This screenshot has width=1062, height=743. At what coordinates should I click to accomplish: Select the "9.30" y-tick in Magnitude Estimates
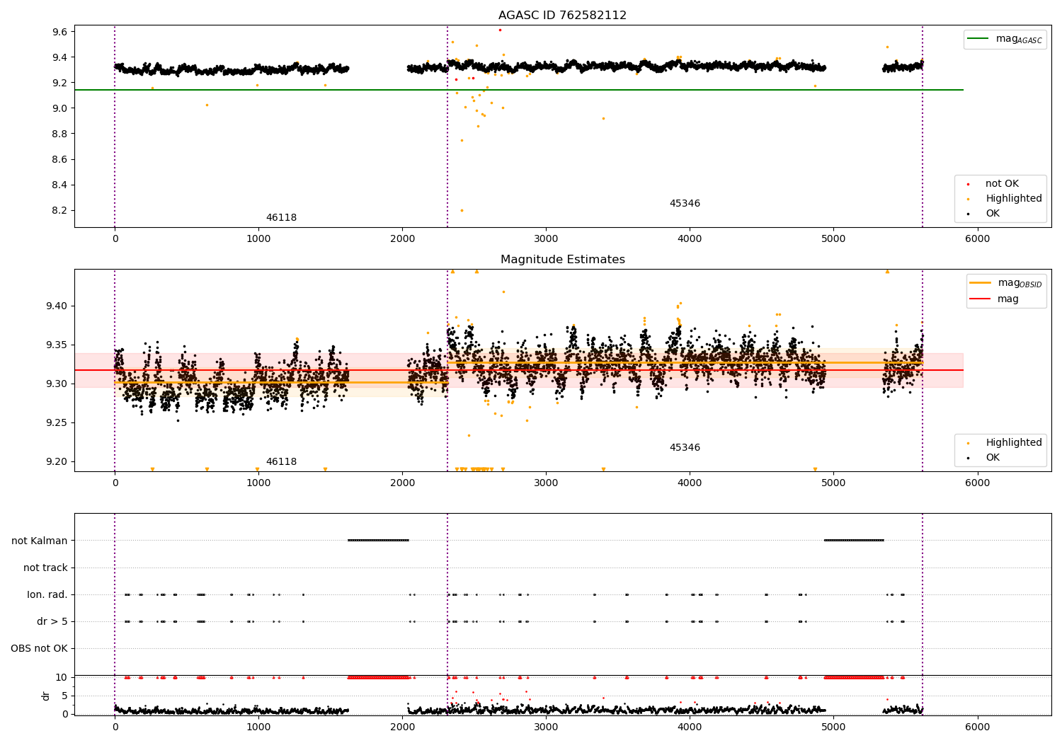(x=56, y=384)
